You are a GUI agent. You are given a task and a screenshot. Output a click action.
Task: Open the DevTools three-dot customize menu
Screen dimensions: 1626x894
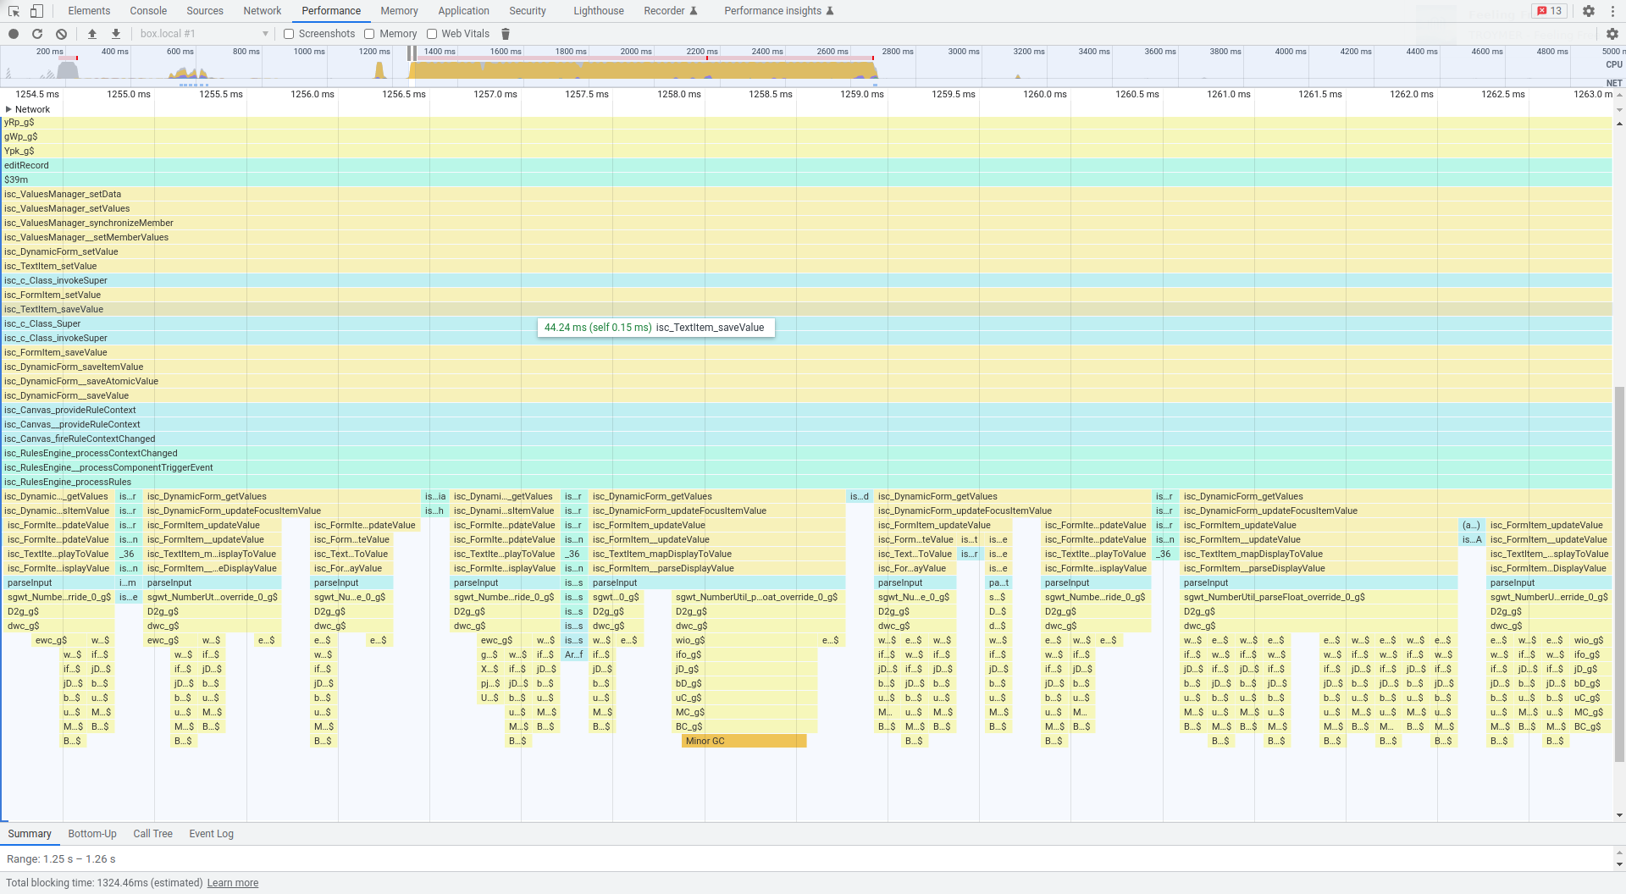1612,11
